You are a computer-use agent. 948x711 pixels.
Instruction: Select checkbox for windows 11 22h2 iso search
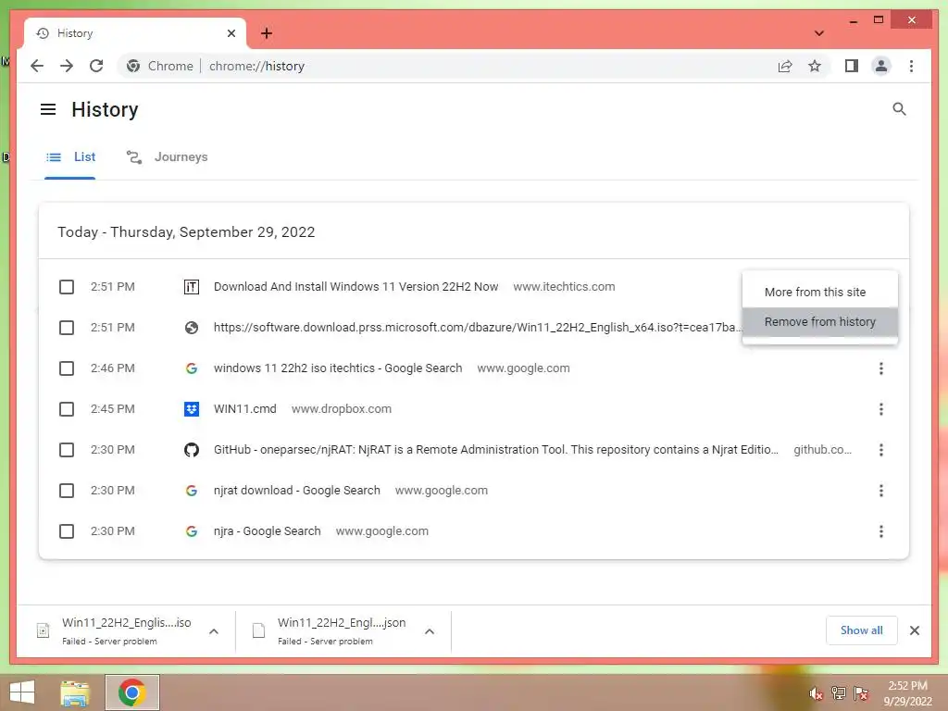[67, 368]
